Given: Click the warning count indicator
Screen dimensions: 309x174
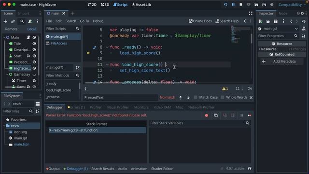Looking at the screenshot, I should (x=225, y=89).
